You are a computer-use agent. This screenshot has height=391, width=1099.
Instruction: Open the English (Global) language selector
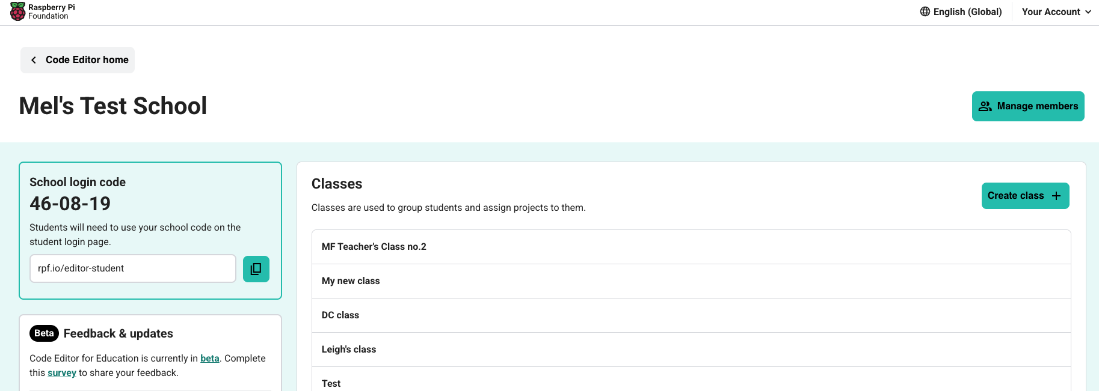coord(961,12)
